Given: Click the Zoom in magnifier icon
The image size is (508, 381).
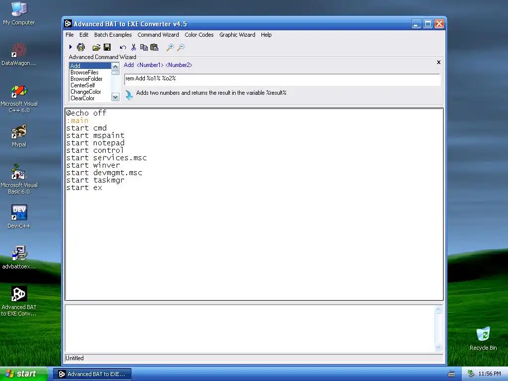Looking at the screenshot, I should [x=170, y=47].
